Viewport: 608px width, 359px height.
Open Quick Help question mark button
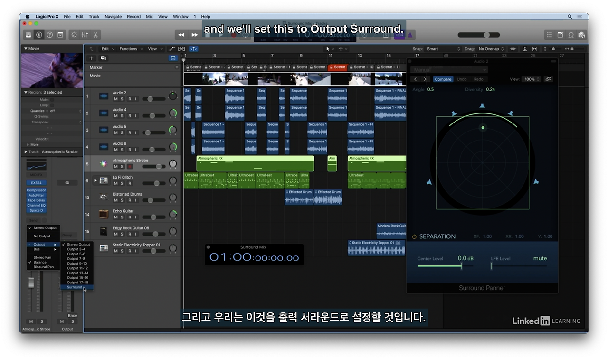(x=49, y=35)
